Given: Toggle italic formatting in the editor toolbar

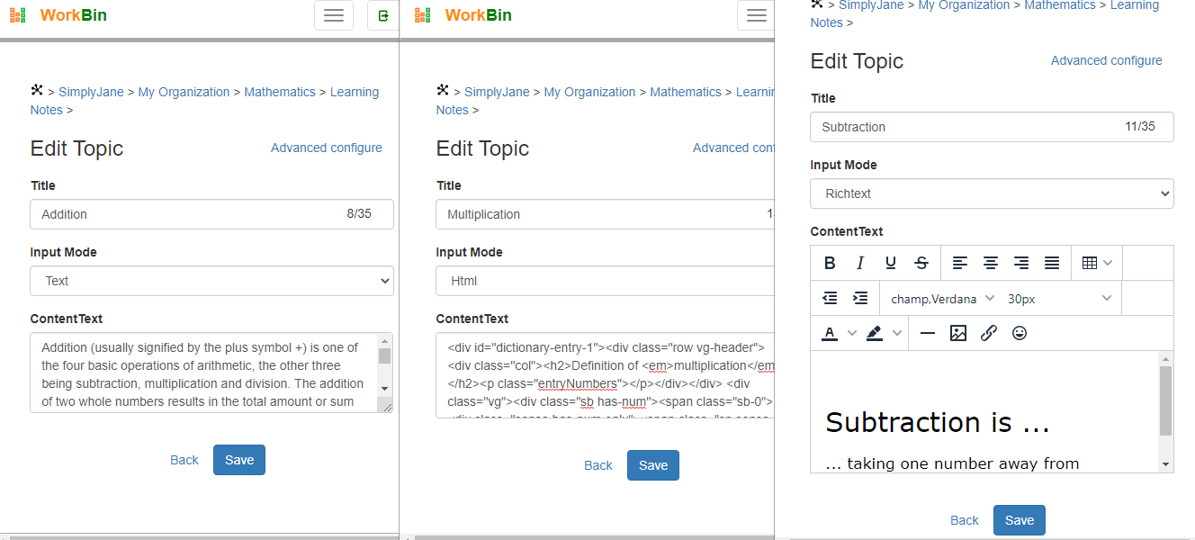Looking at the screenshot, I should click(x=860, y=263).
